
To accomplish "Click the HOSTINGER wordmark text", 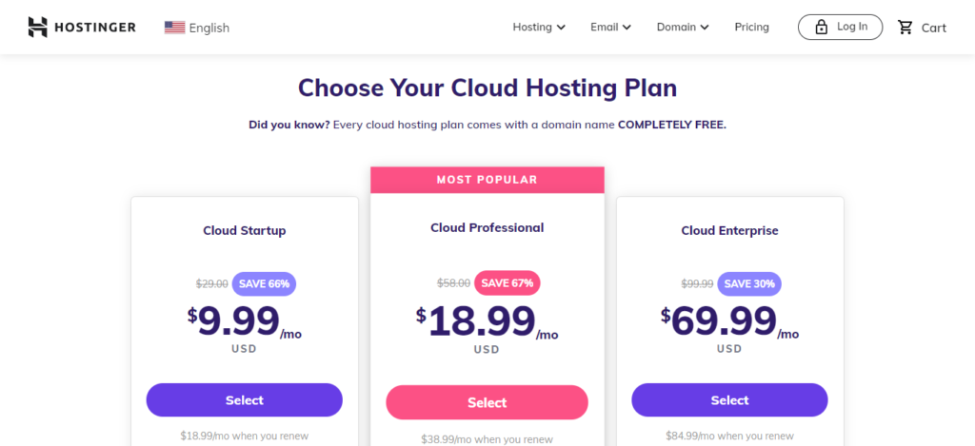I will click(x=95, y=28).
